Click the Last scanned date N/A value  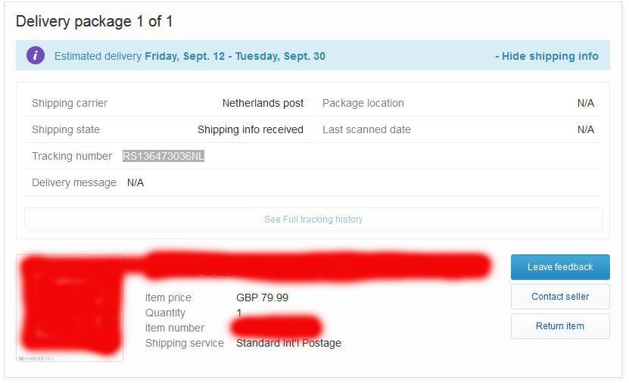[585, 129]
